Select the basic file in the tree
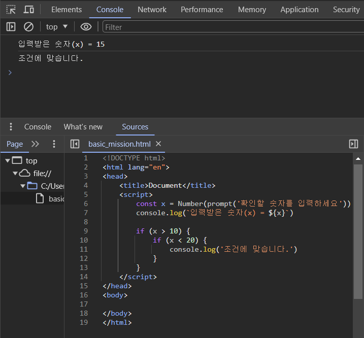This screenshot has width=364, height=338. [x=49, y=199]
